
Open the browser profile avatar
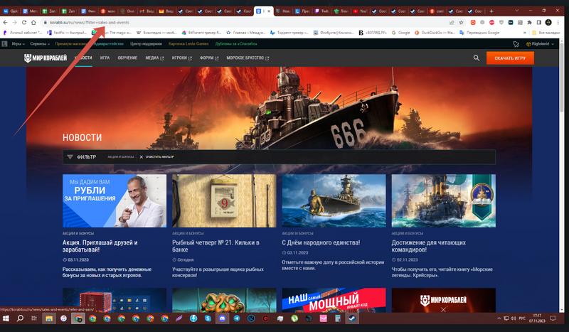(548, 23)
